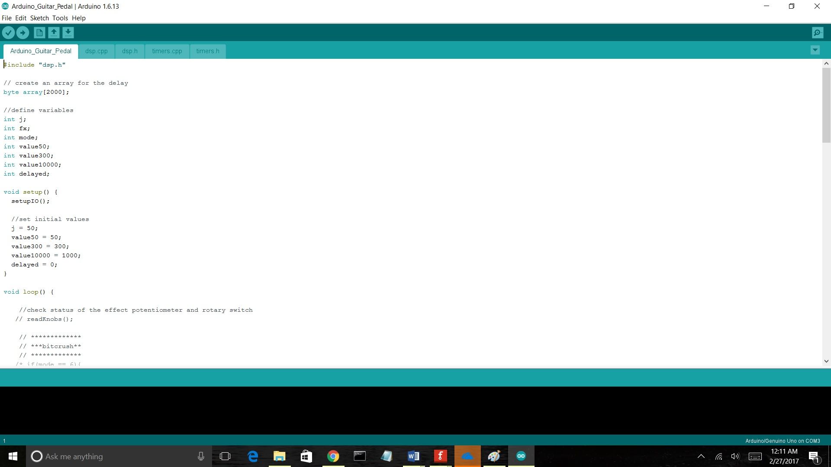Click the Open sketch up-arrow icon
Image resolution: width=831 pixels, height=467 pixels.
(x=54, y=32)
